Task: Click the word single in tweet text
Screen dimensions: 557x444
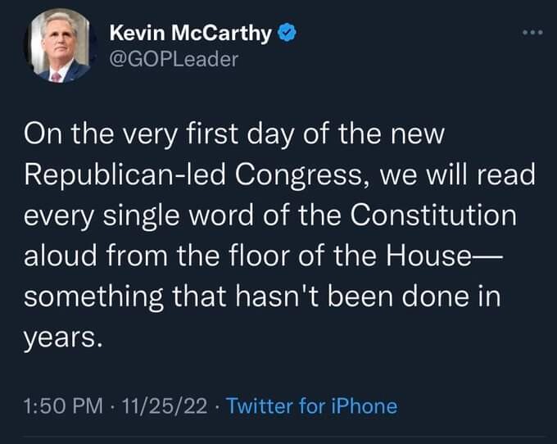Action: 142,216
